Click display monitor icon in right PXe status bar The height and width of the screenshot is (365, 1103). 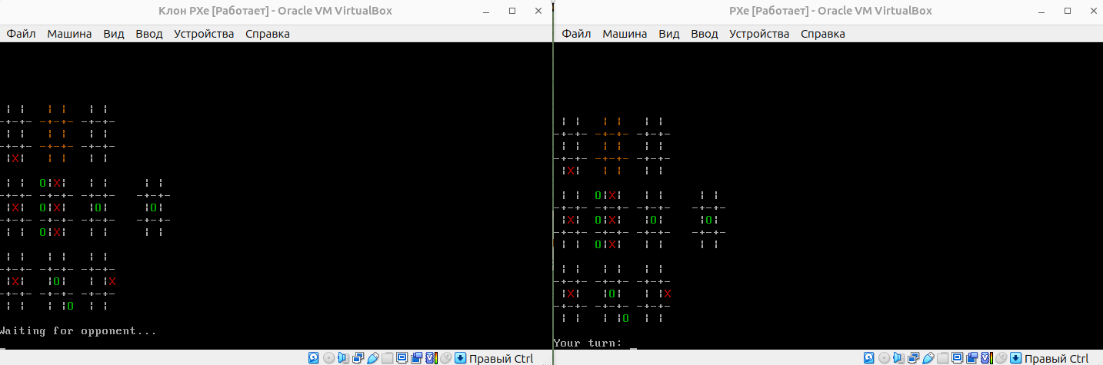957,358
